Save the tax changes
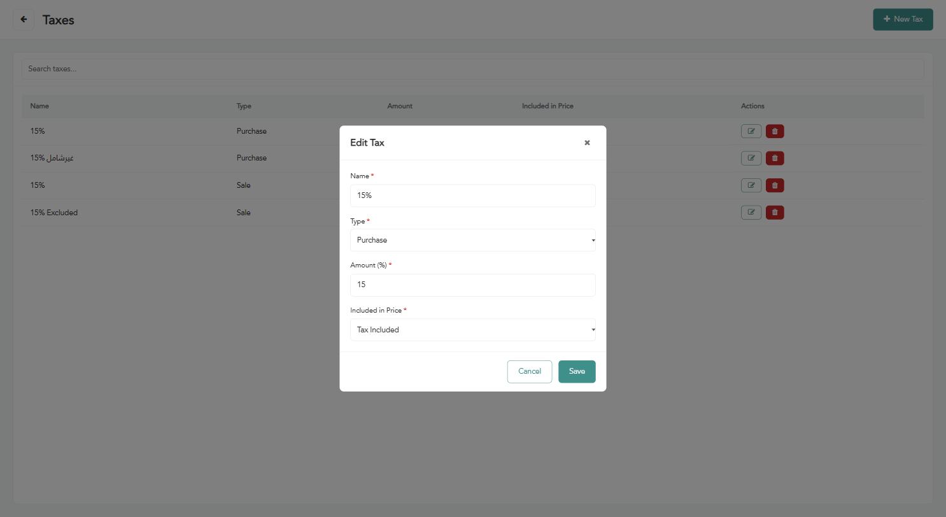946x517 pixels. tap(577, 372)
